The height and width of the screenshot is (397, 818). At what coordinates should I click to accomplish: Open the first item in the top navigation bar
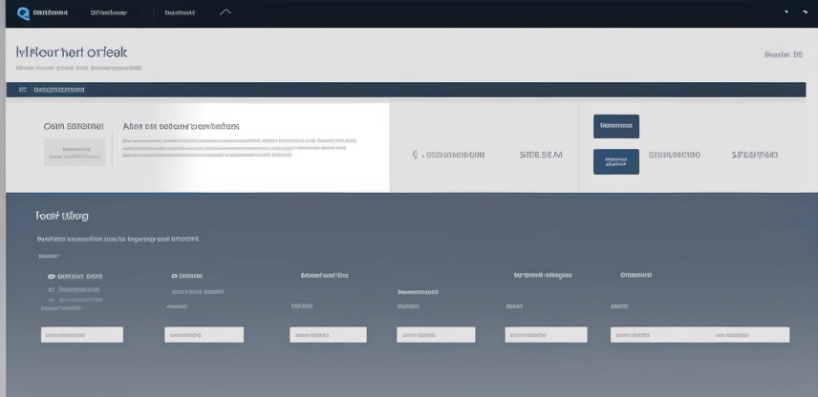click(50, 13)
